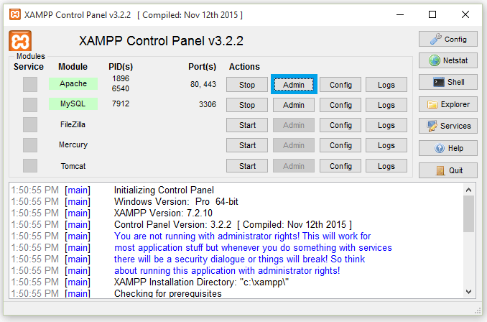Open the Apache Config dropdown
The width and height of the screenshot is (487, 322).
click(x=340, y=85)
